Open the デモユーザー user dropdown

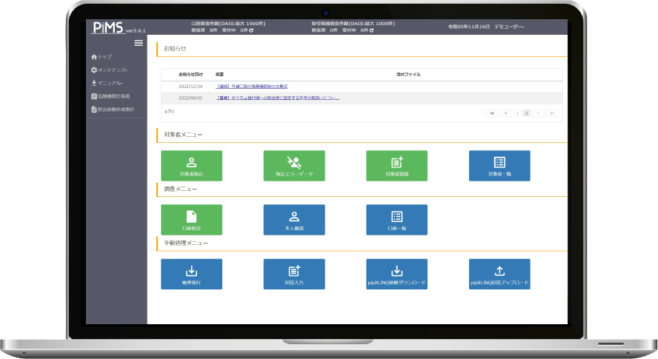point(509,27)
